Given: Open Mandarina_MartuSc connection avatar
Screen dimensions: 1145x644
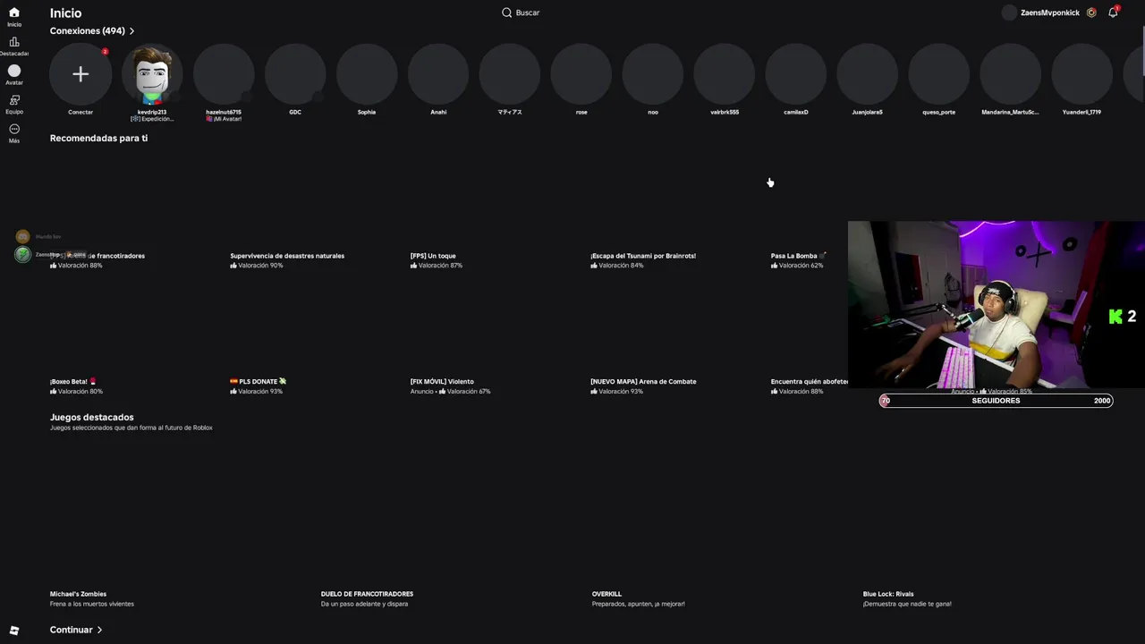Looking at the screenshot, I should pos(1011,74).
